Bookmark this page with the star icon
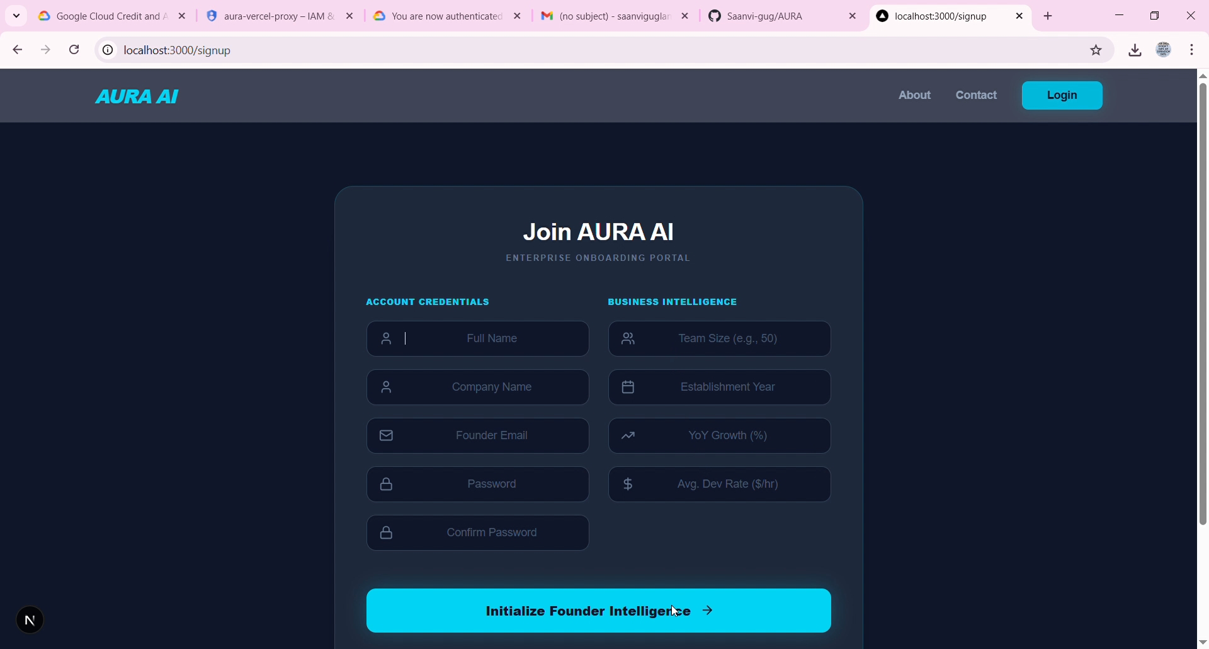Screen dimensions: 1209x649 [x=1096, y=50]
